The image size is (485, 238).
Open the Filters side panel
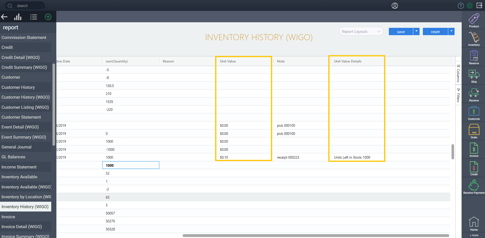point(458,95)
